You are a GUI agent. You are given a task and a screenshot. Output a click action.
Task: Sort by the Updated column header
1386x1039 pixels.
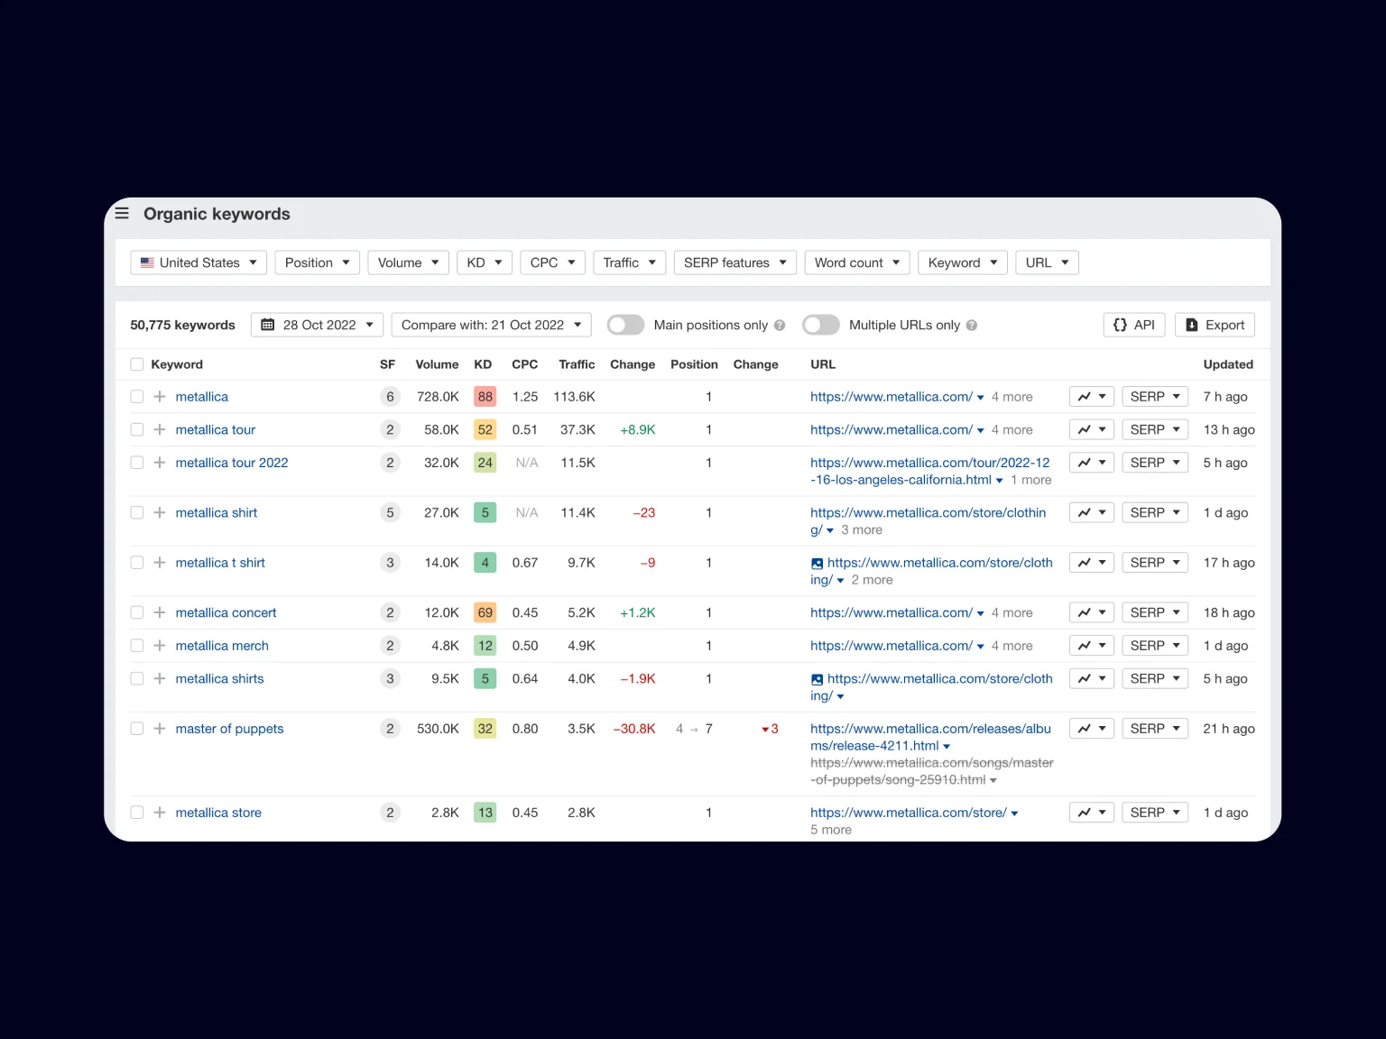(x=1228, y=364)
